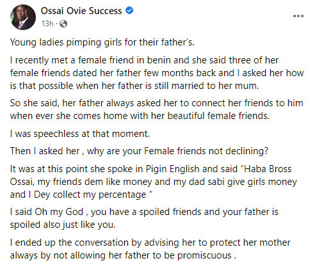Screen dimensions: 317x263
Task: Visit Ossai Ovie Success profile name link
Action: click(x=81, y=11)
